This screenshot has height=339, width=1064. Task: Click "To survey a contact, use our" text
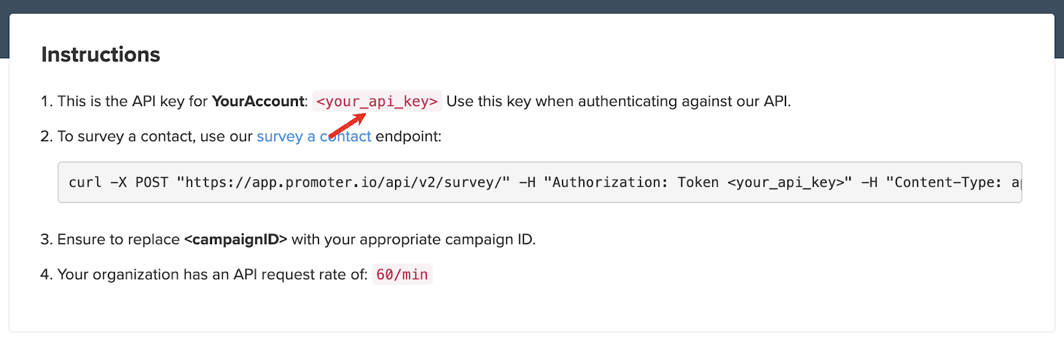coord(154,137)
